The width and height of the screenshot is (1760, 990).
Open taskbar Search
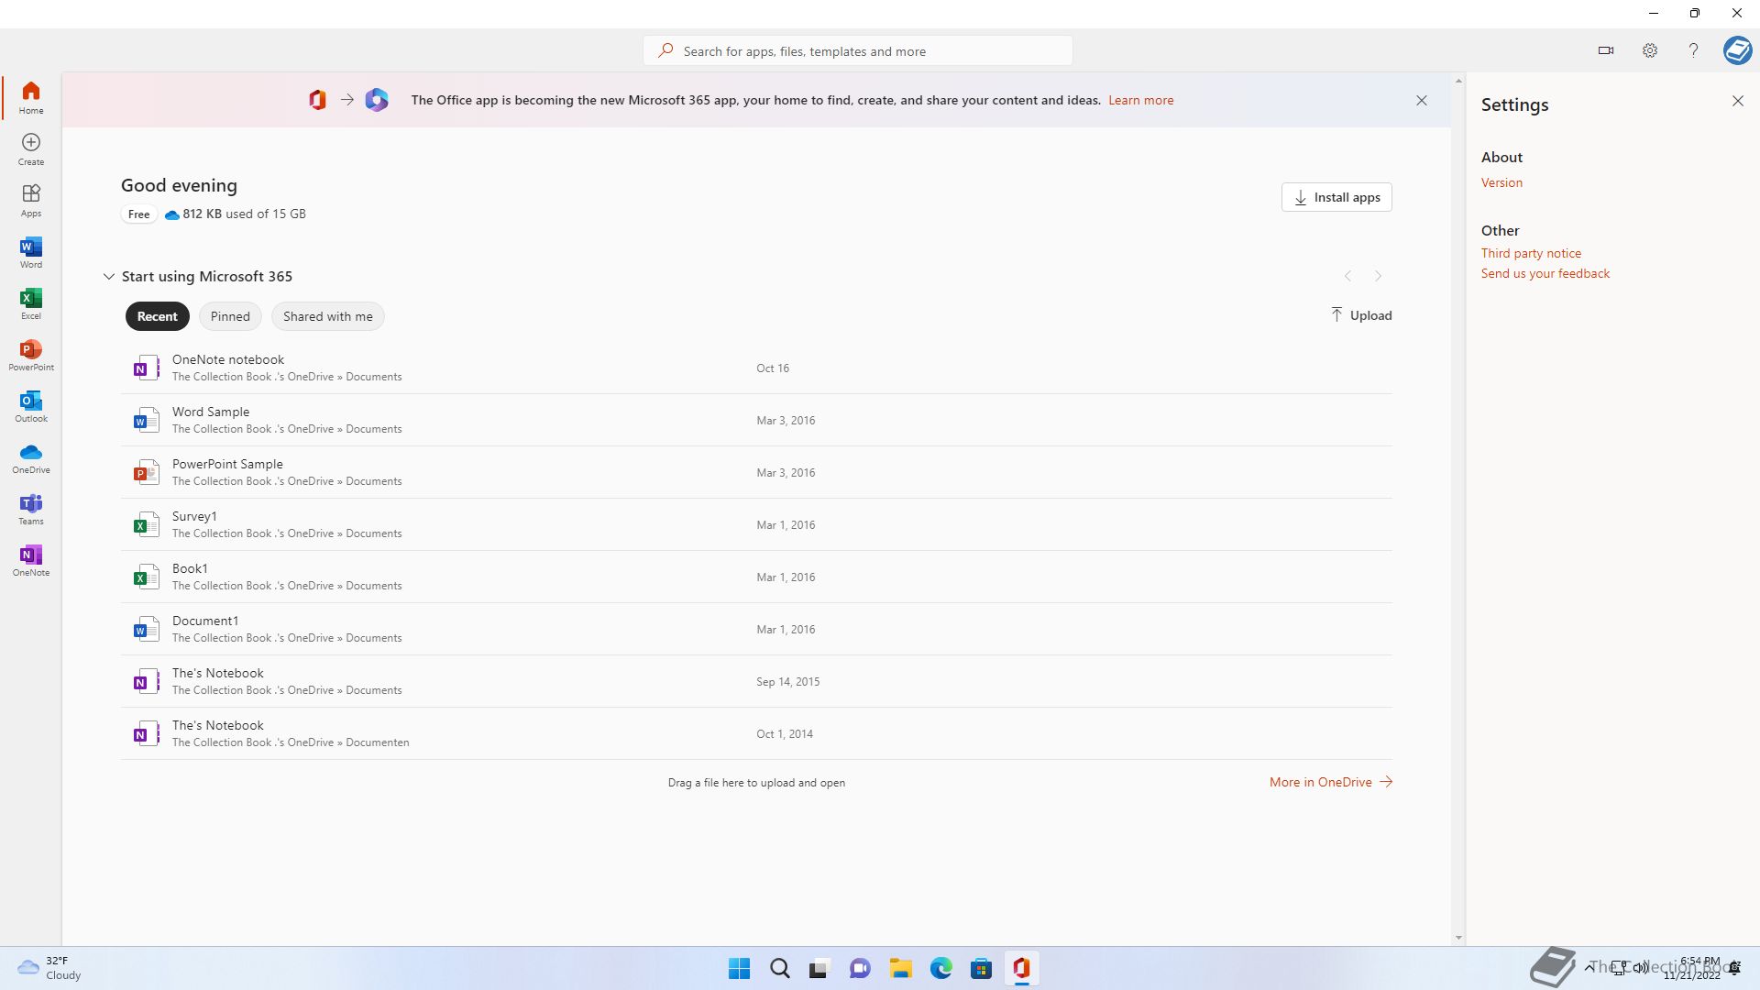tap(779, 968)
